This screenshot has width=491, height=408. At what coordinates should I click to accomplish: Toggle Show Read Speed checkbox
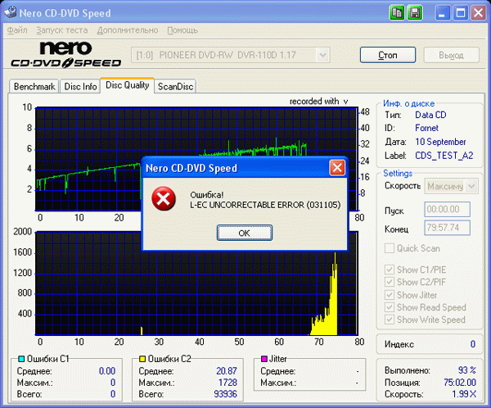(390, 307)
